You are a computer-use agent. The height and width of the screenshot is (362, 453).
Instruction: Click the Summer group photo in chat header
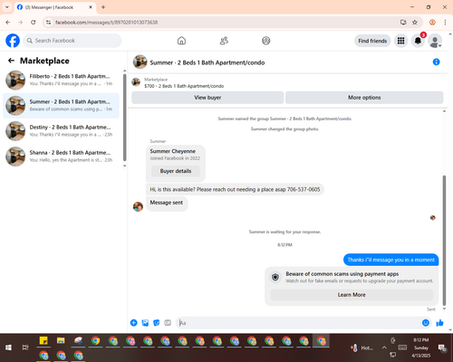[140, 62]
